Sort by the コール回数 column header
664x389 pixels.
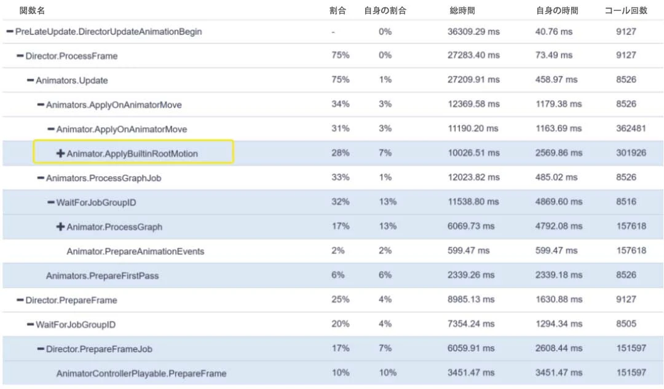[x=626, y=10]
